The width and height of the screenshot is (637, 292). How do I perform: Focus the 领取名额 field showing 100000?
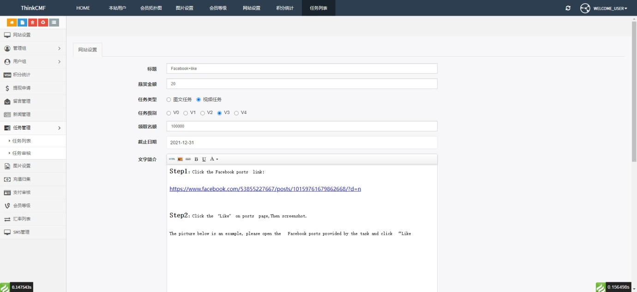[302, 126]
